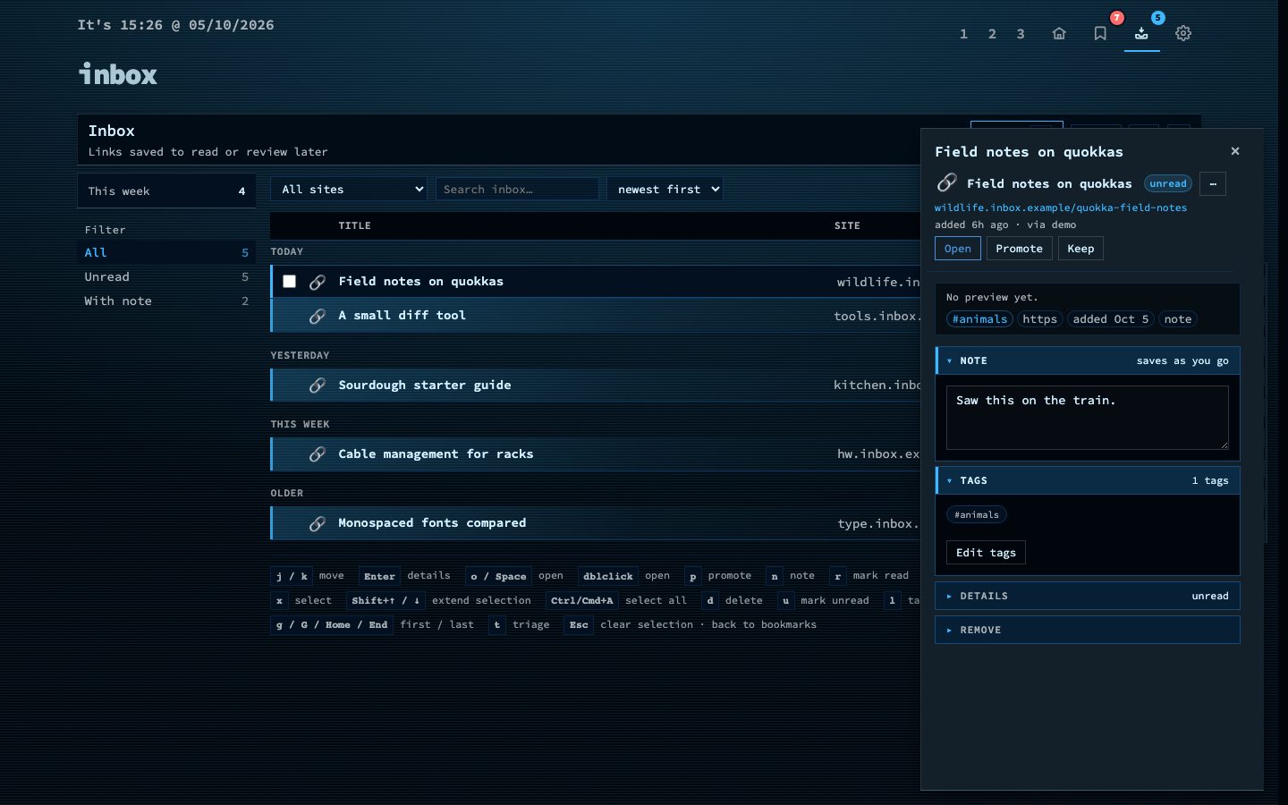
Task: Focus the 'Search inbox…' field
Action: click(x=517, y=189)
